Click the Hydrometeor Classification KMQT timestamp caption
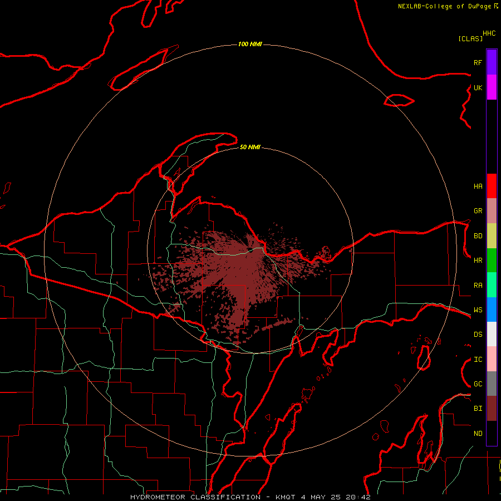 250,497
